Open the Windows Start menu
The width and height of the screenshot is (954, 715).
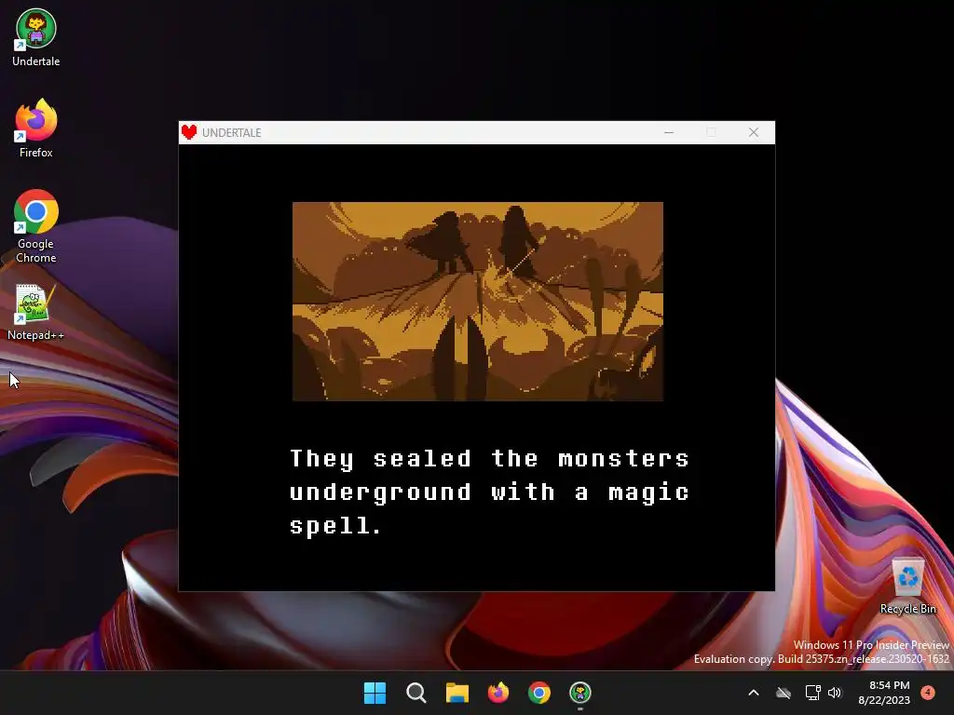375,693
